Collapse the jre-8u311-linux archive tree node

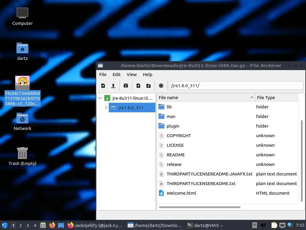click(x=100, y=98)
